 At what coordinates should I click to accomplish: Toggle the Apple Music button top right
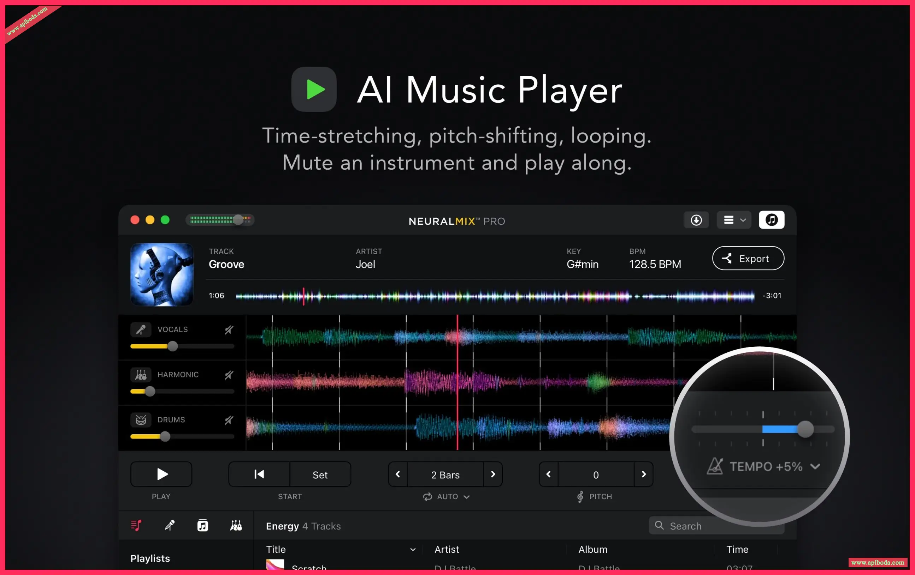pyautogui.click(x=771, y=220)
